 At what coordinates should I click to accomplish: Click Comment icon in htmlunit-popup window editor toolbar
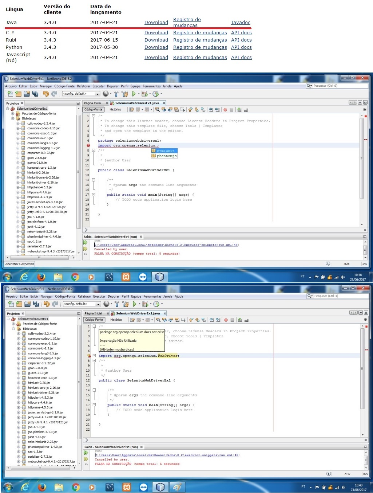pyautogui.click(x=239, y=110)
